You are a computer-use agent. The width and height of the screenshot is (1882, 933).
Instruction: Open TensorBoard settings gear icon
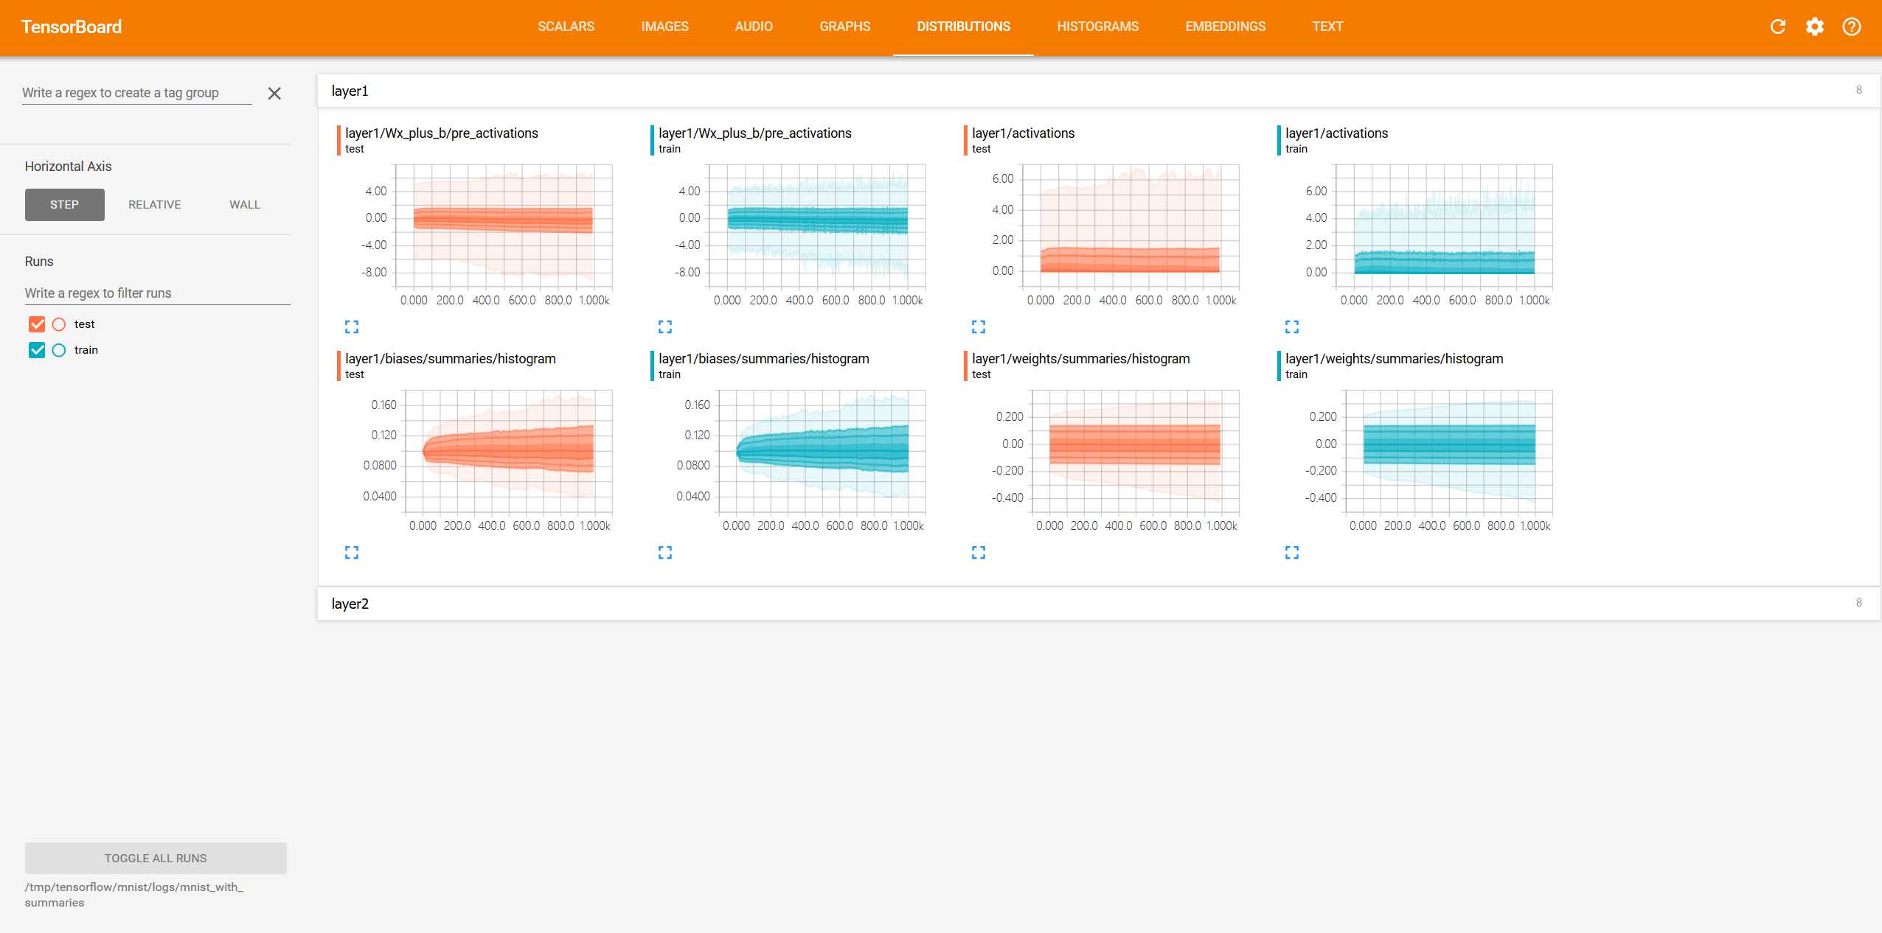[1813, 27]
